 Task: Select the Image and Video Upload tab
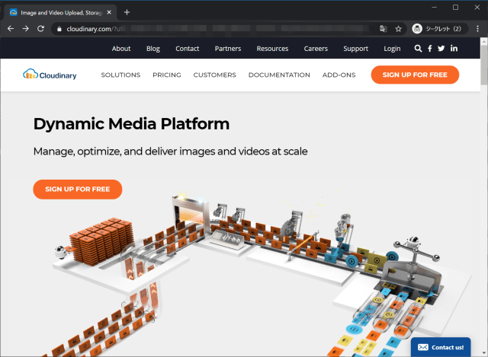coord(61,12)
